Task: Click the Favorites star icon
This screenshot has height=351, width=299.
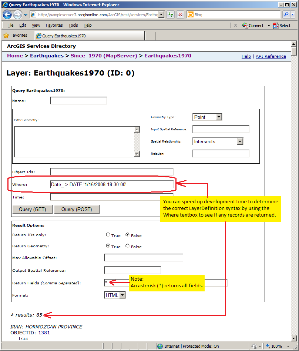Action: pyautogui.click(x=6, y=35)
